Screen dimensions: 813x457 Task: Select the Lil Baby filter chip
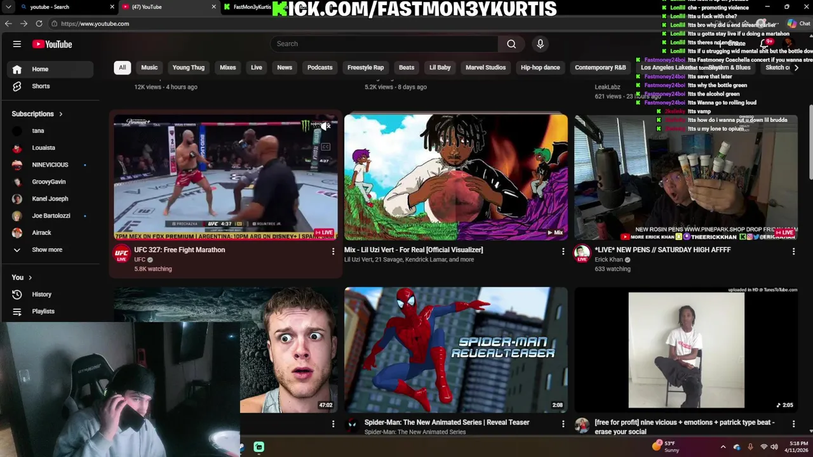click(440, 67)
